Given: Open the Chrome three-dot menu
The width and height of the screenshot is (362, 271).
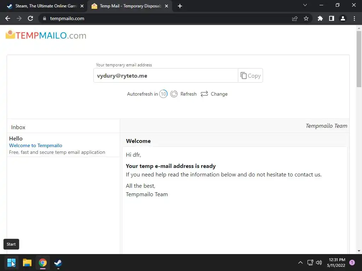Looking at the screenshot, I should (x=354, y=18).
